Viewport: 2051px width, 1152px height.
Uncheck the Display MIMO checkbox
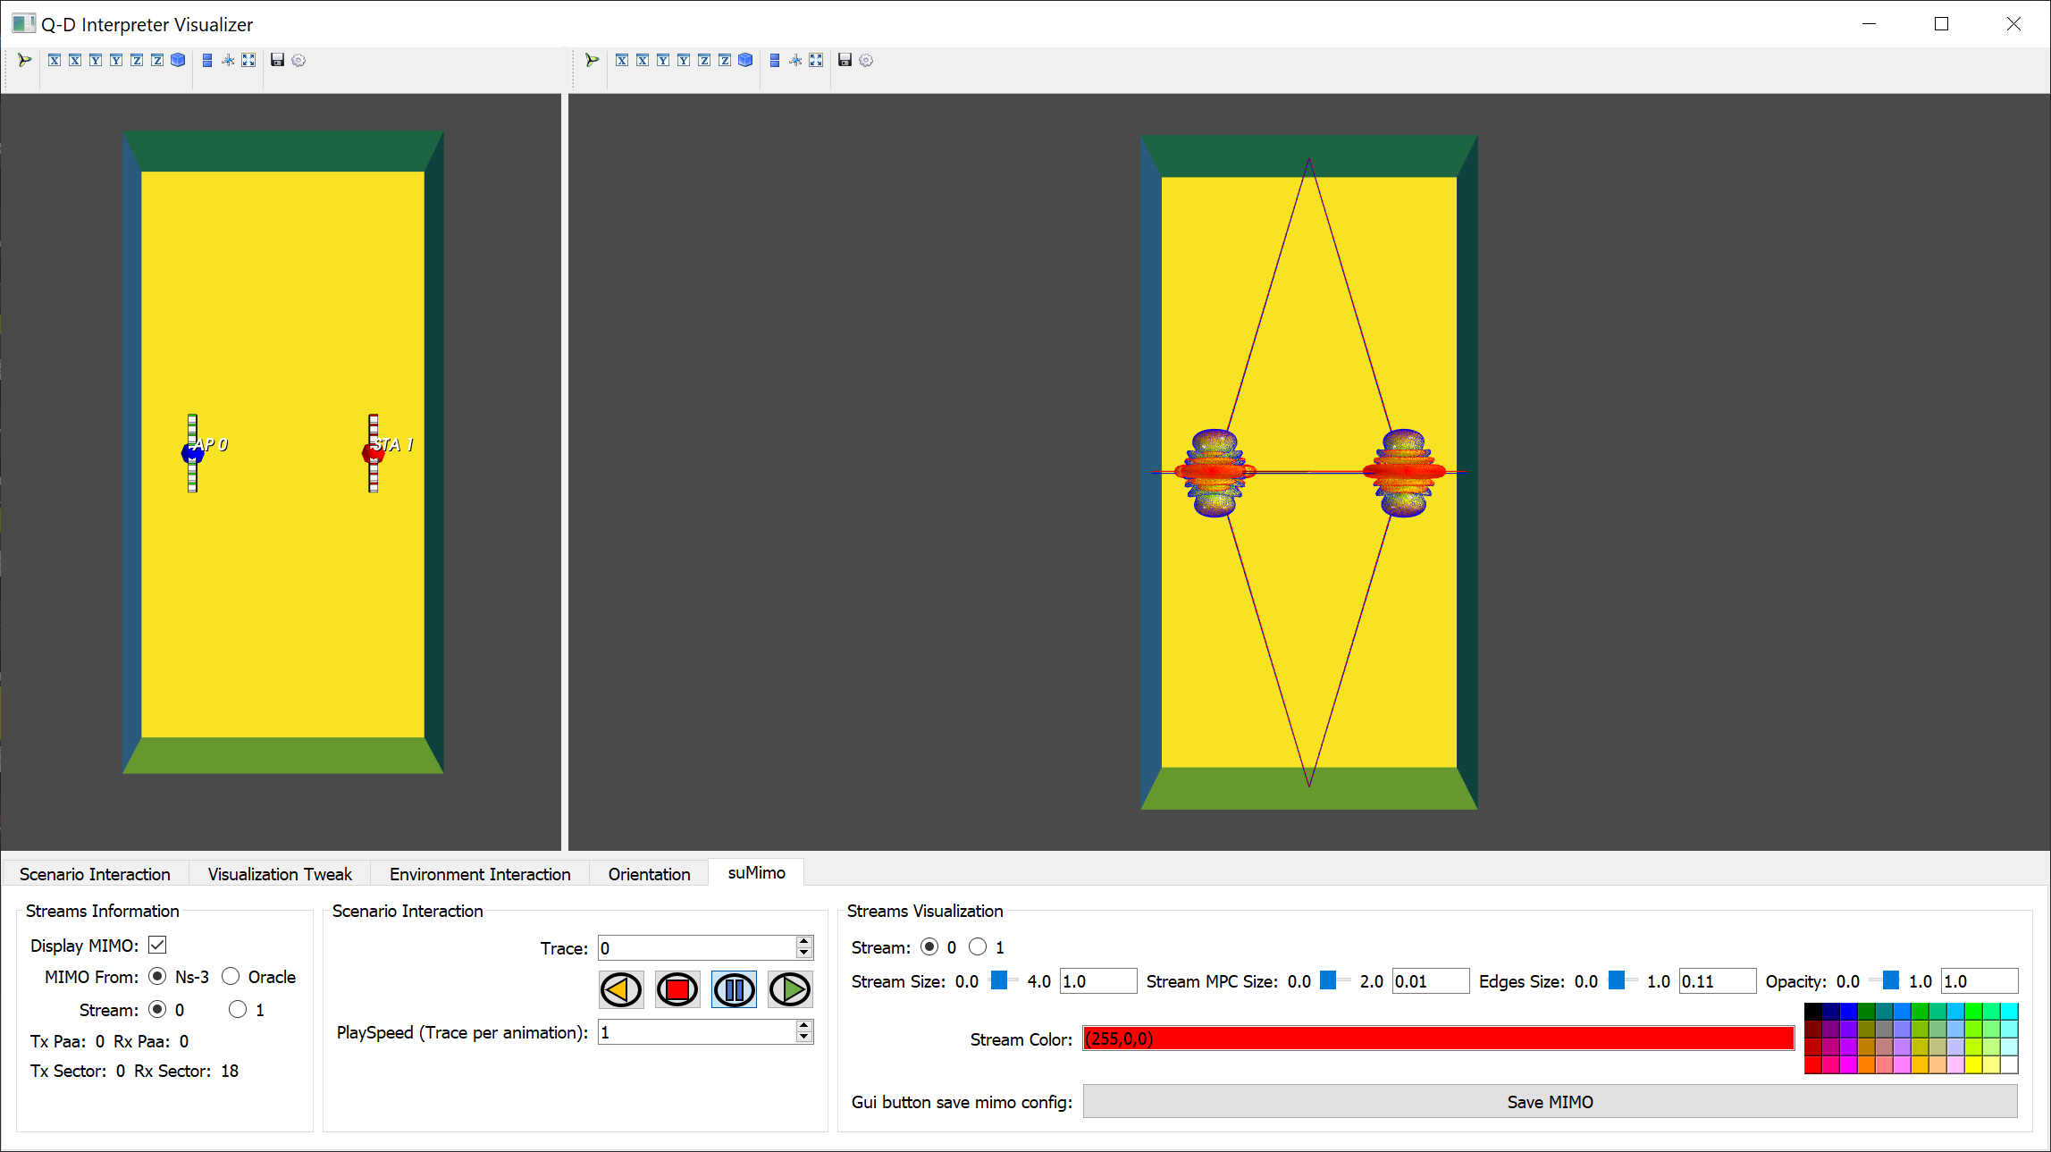point(157,945)
